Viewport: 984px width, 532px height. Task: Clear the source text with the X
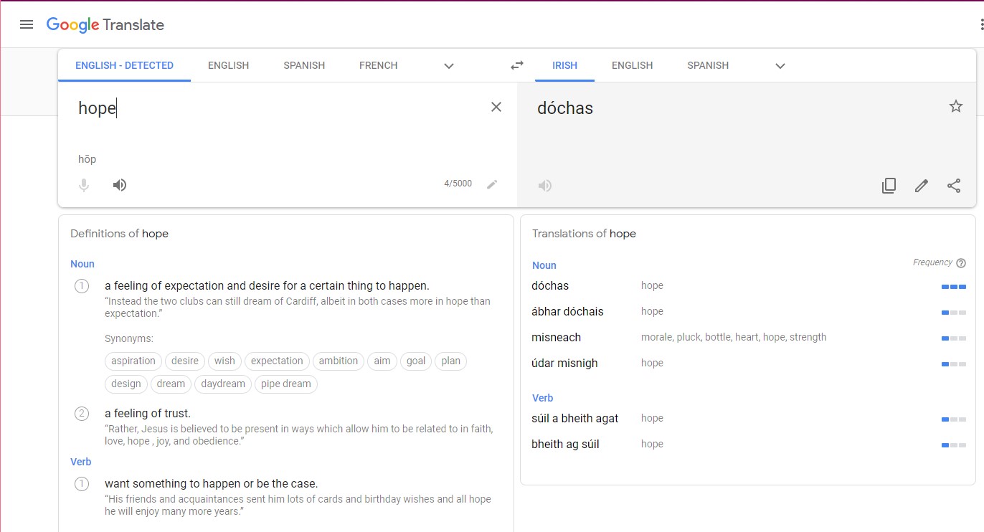(496, 107)
